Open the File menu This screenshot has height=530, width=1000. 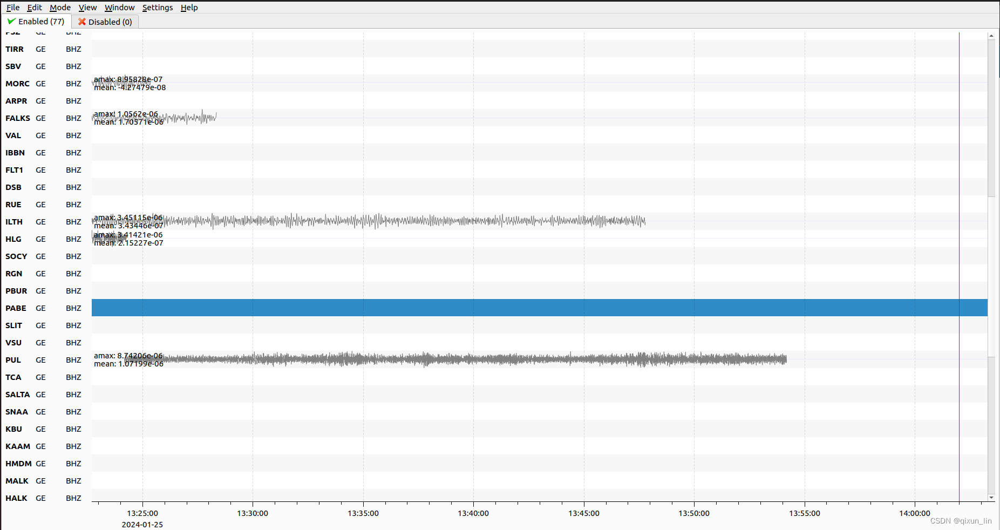pos(12,7)
